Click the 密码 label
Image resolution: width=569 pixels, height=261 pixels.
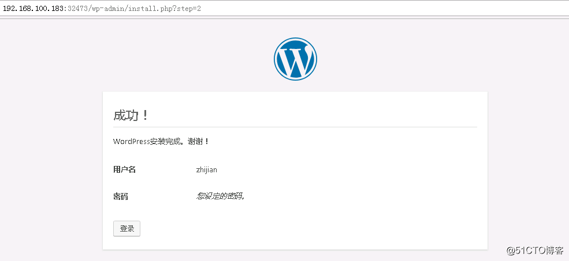[x=121, y=196]
